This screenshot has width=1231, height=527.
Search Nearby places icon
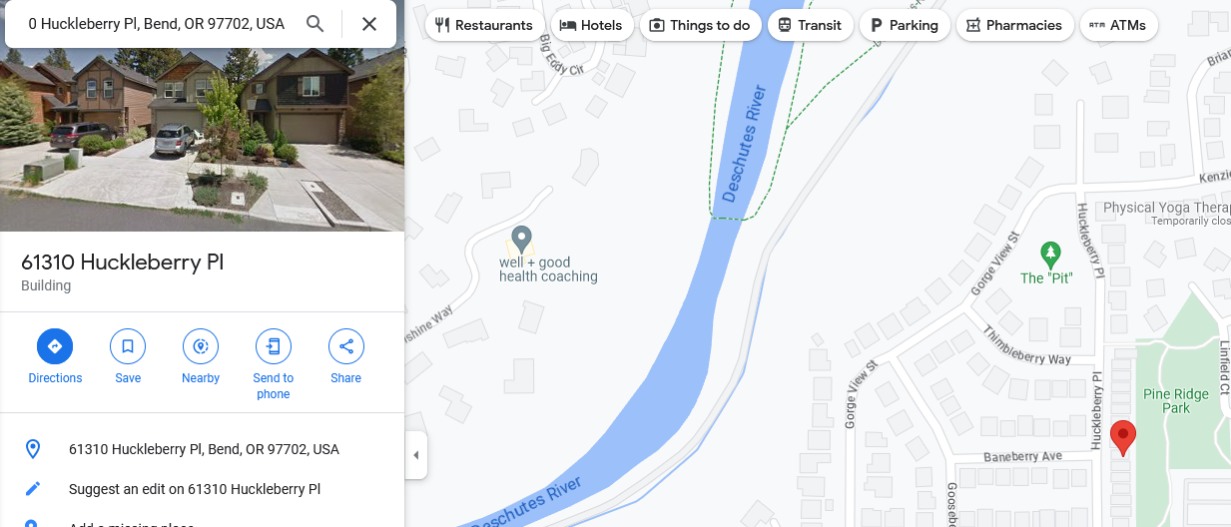click(x=201, y=346)
